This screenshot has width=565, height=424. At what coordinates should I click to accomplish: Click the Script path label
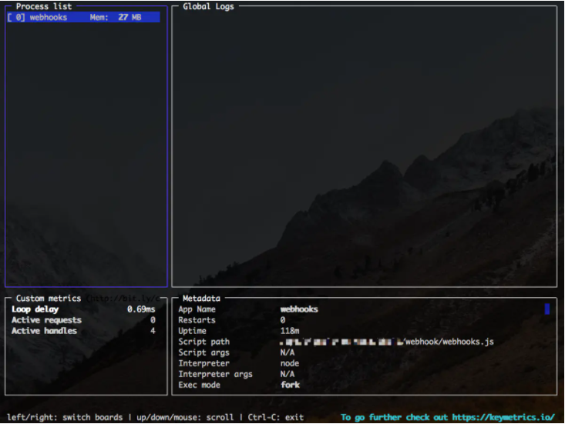click(204, 342)
